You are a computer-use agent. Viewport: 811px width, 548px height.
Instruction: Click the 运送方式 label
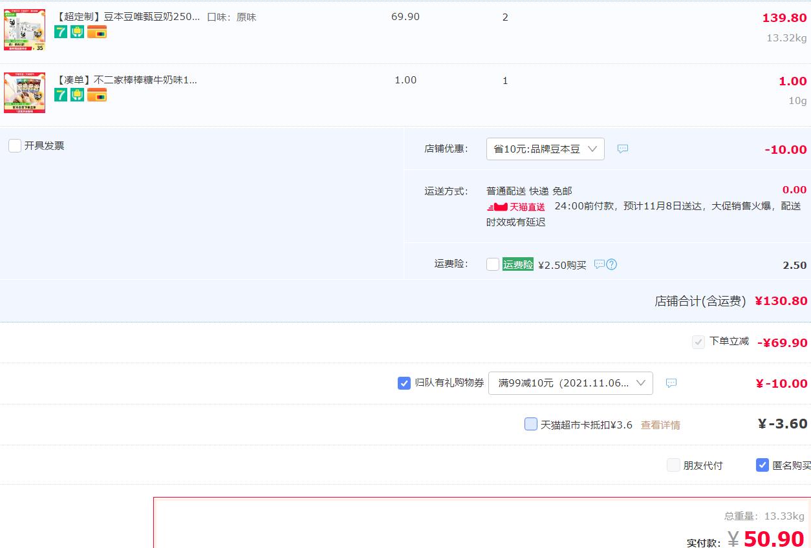[446, 191]
